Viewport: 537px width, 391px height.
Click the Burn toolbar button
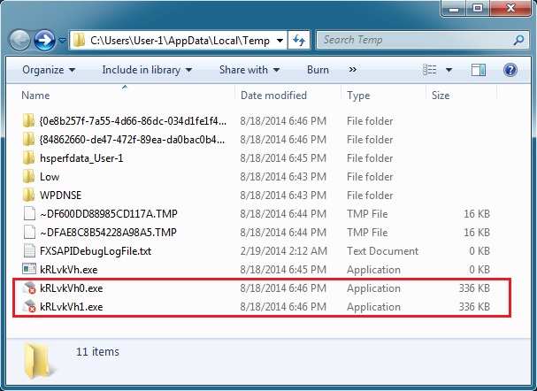318,70
